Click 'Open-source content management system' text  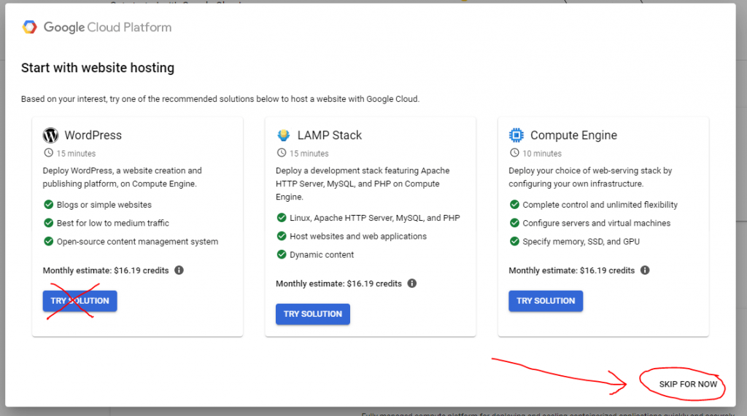[x=137, y=241]
